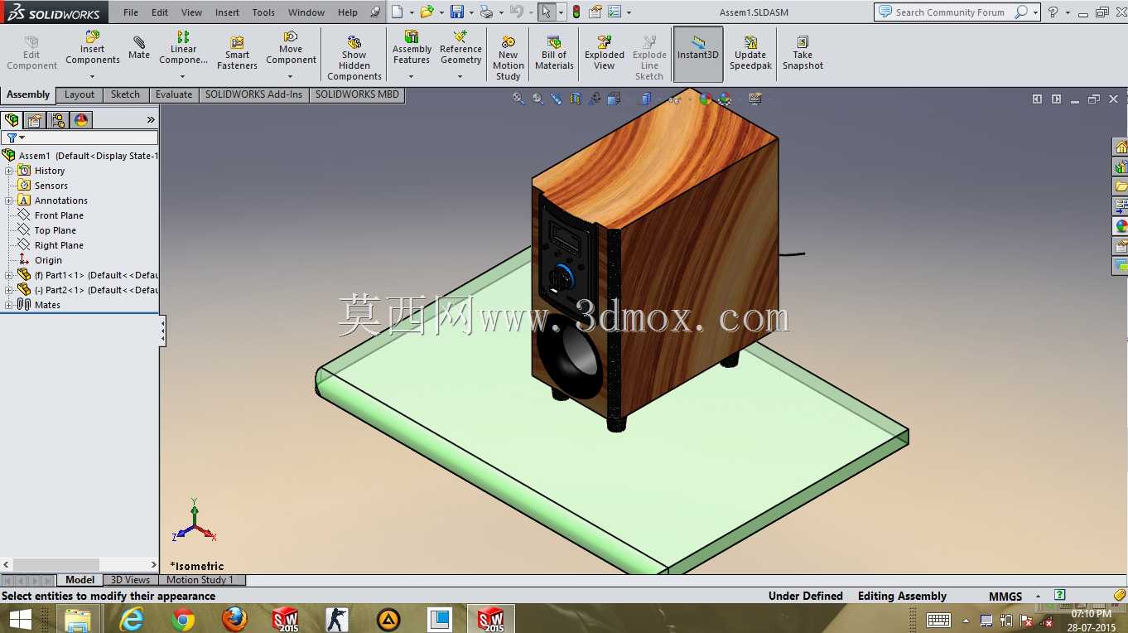The height and width of the screenshot is (633, 1128).
Task: Open File Explorer tab in task pane
Action: [x=1121, y=186]
